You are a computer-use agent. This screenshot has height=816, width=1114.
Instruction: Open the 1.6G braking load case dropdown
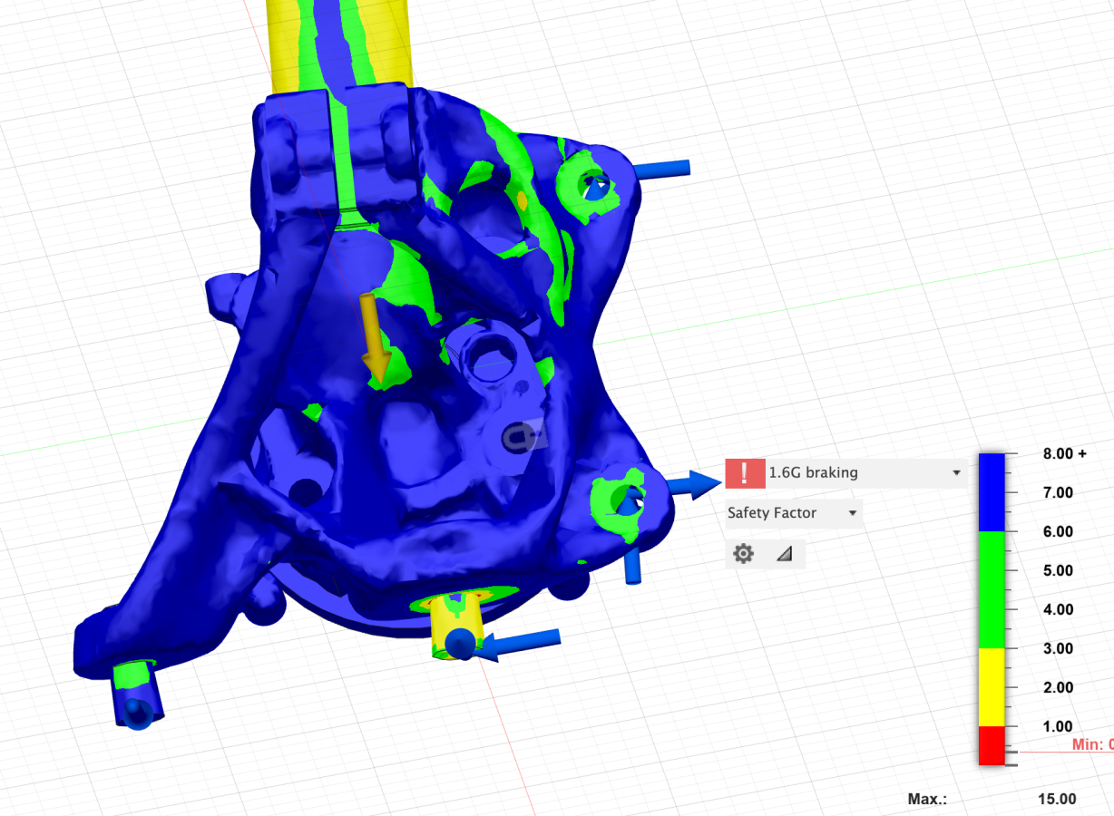coord(956,472)
